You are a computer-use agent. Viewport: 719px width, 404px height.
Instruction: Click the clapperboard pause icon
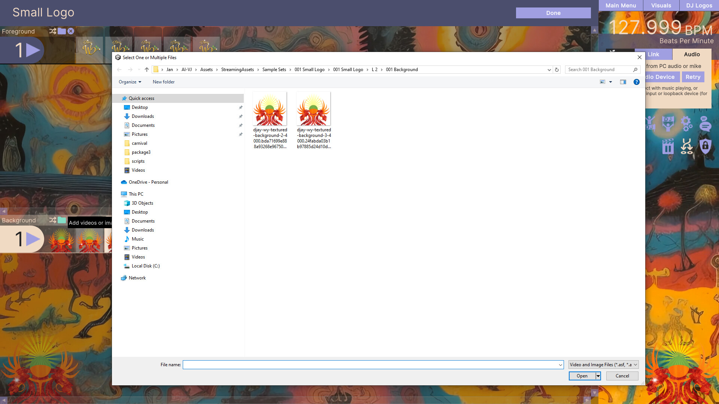pos(668,146)
